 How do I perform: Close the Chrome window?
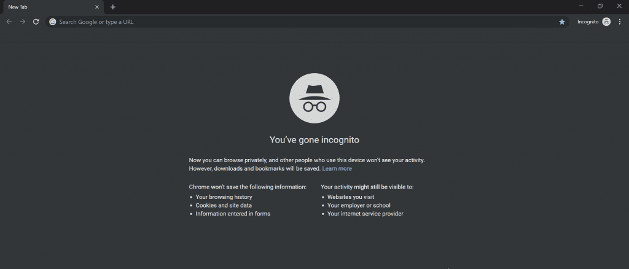[619, 6]
